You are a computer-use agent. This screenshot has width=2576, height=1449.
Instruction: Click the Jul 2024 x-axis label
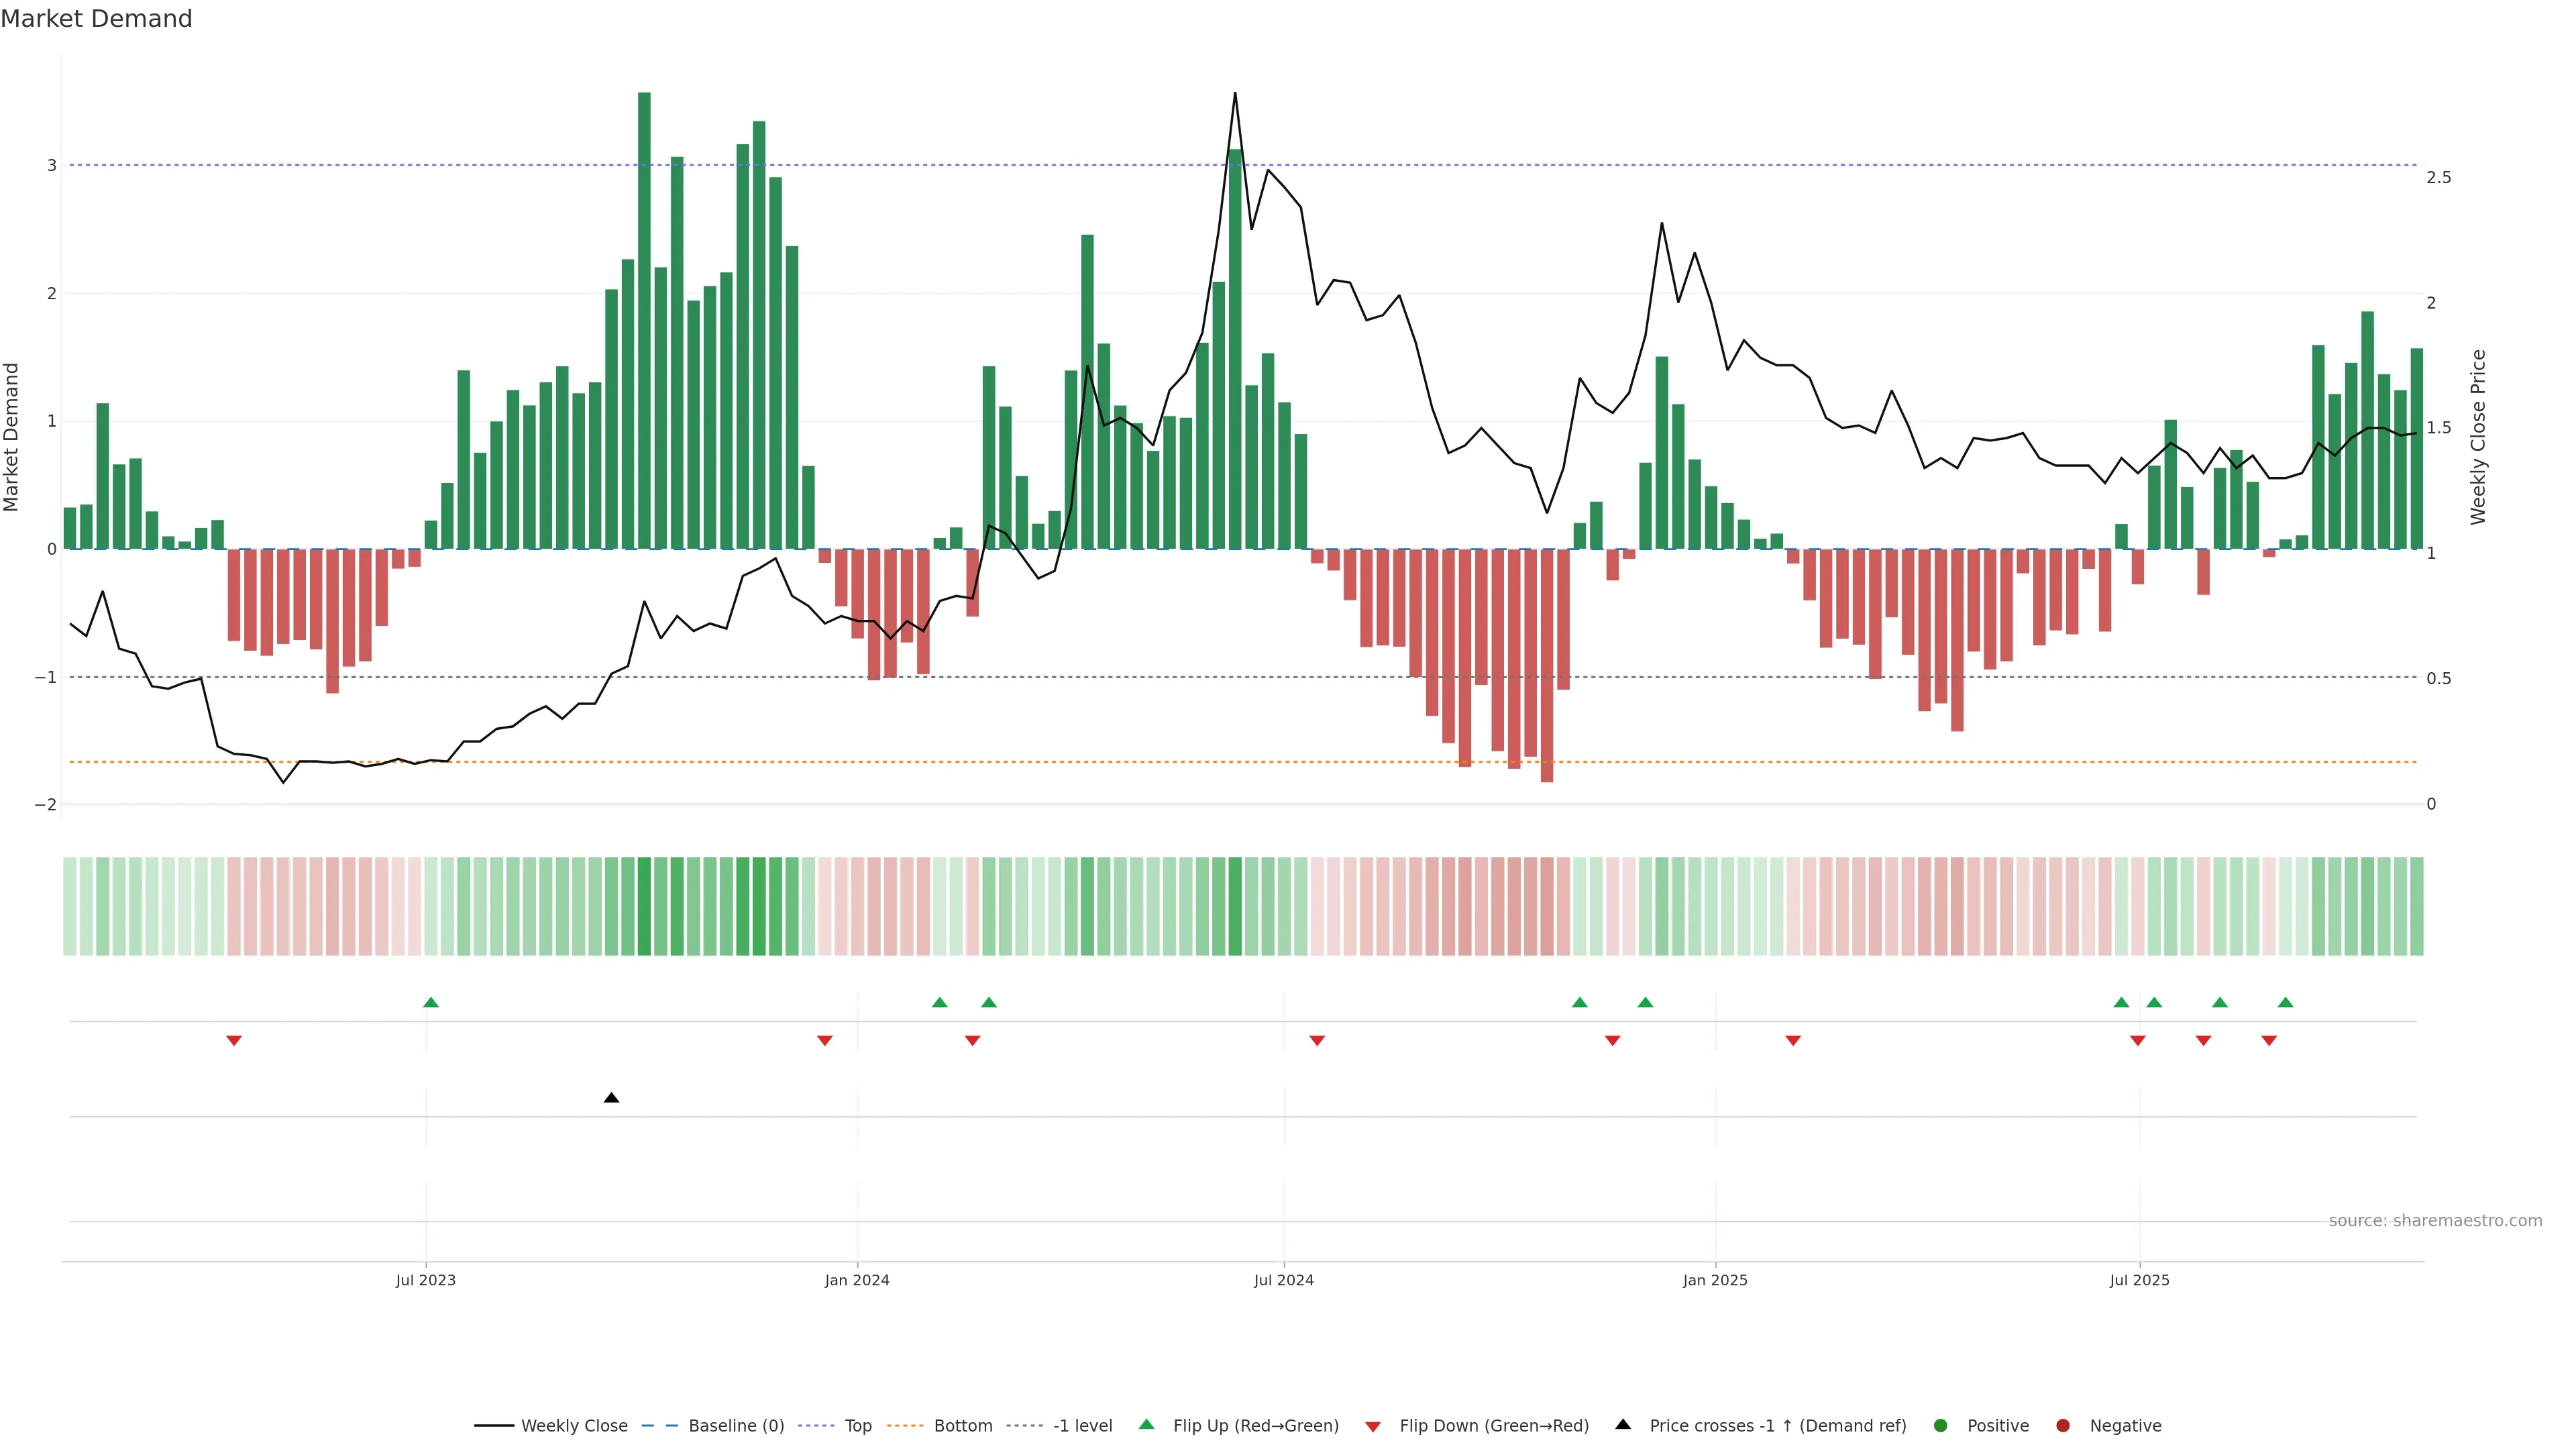click(1283, 1281)
